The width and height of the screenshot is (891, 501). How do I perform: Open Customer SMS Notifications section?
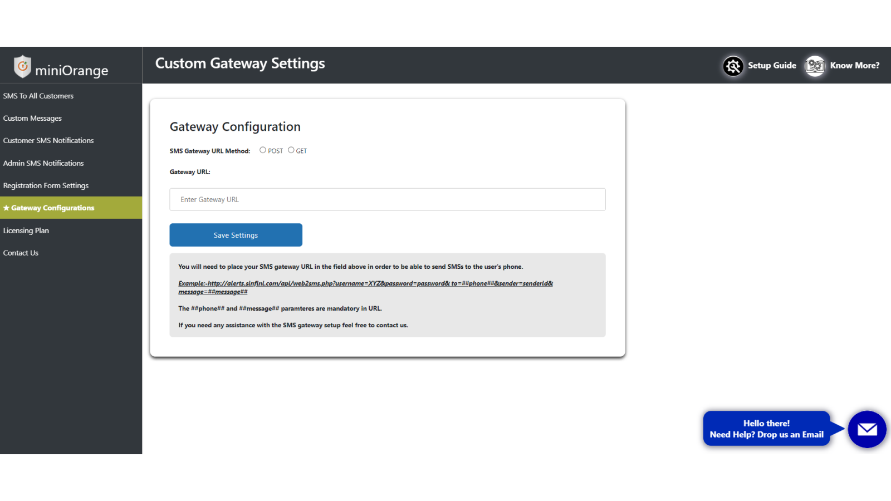tap(48, 141)
